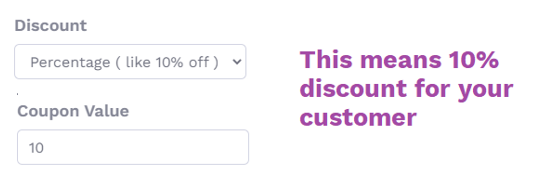Click the purple "This means 10%" note
The height and width of the screenshot is (185, 548).
[399, 59]
